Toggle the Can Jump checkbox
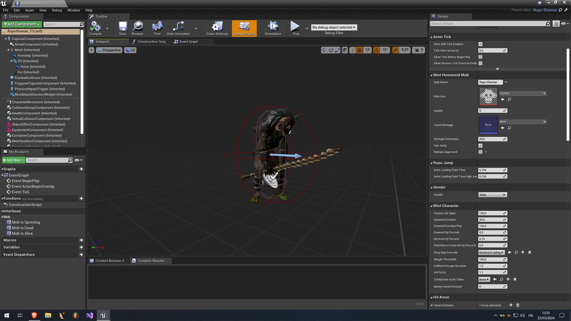The image size is (571, 321). click(x=480, y=146)
